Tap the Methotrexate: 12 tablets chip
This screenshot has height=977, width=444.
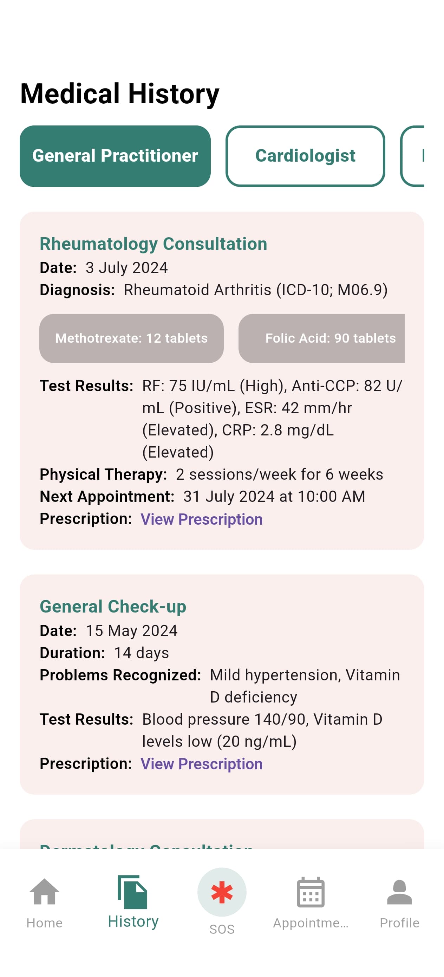132,338
